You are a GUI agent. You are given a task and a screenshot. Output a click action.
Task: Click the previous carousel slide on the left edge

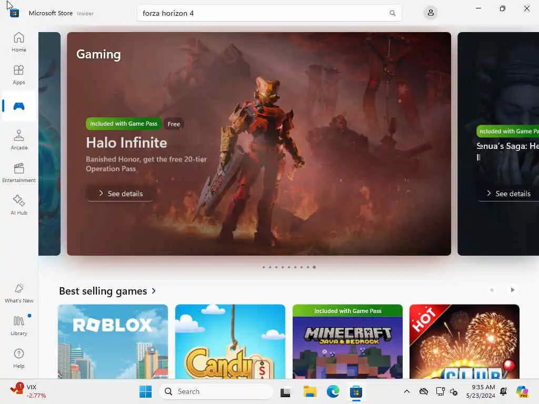click(49, 144)
